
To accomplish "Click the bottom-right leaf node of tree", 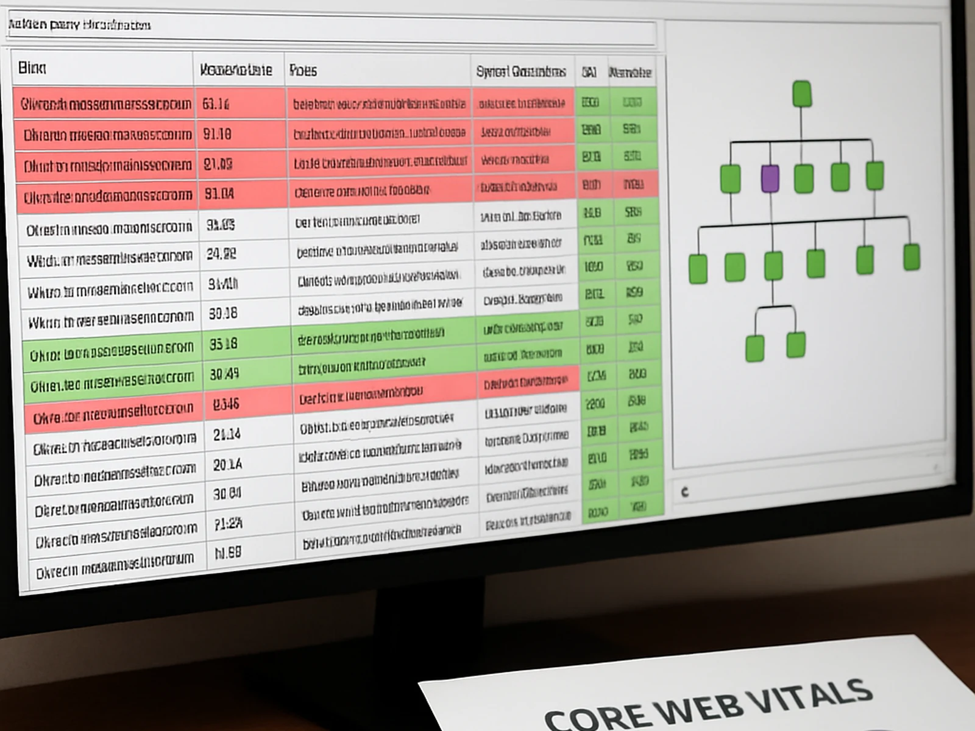I will pos(796,344).
